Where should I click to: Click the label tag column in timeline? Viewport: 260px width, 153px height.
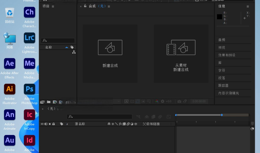pyautogui.click(x=62, y=124)
